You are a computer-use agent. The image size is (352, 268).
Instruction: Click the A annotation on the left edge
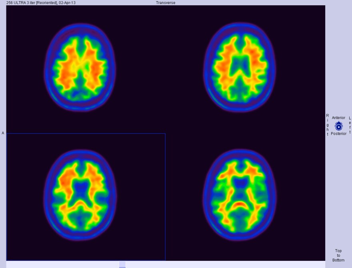2,132
